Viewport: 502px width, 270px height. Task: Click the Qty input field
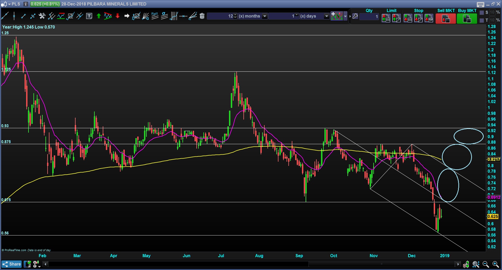click(x=369, y=16)
